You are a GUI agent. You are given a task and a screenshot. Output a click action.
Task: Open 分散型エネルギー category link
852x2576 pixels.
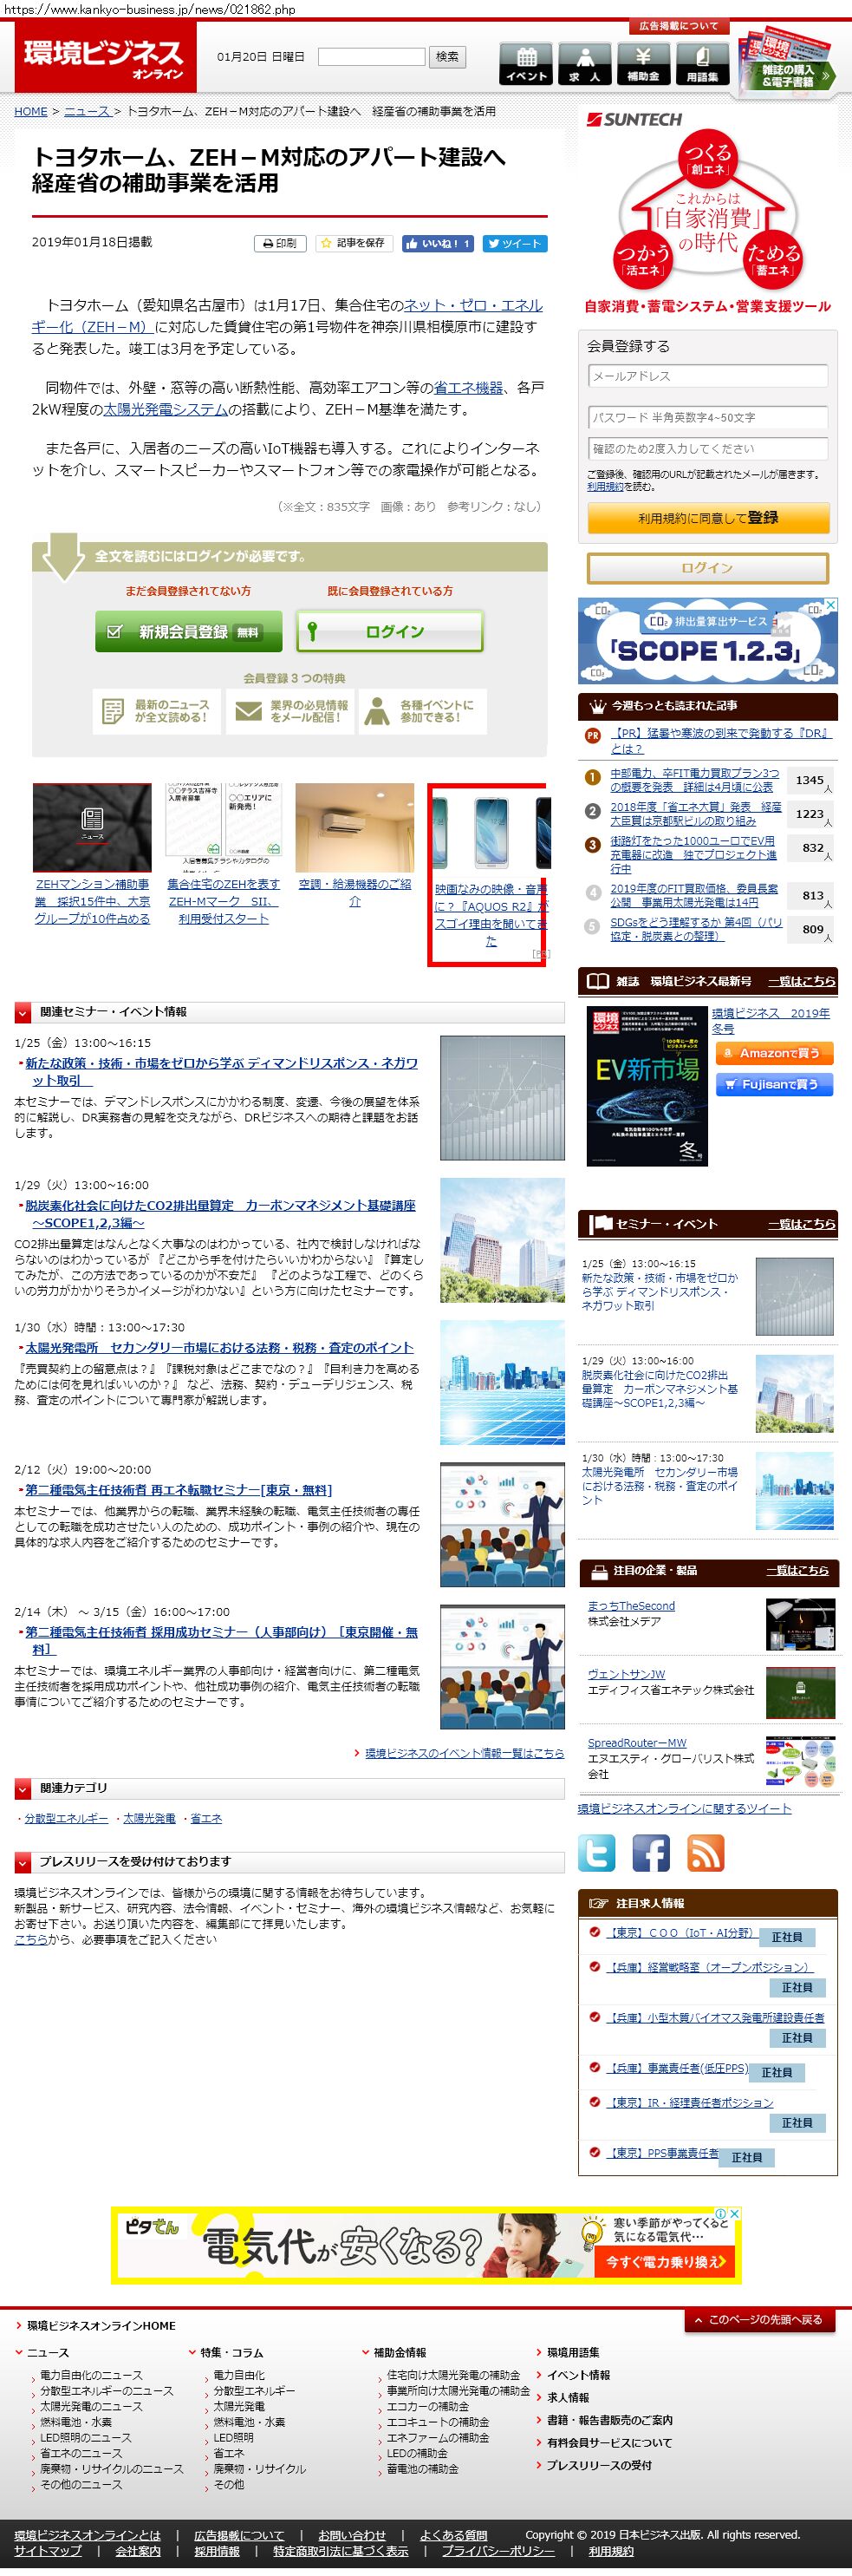[x=66, y=1818]
